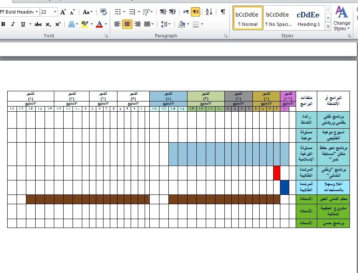Toggle Italic formatting
The height and width of the screenshot is (273, 358).
point(13,24)
